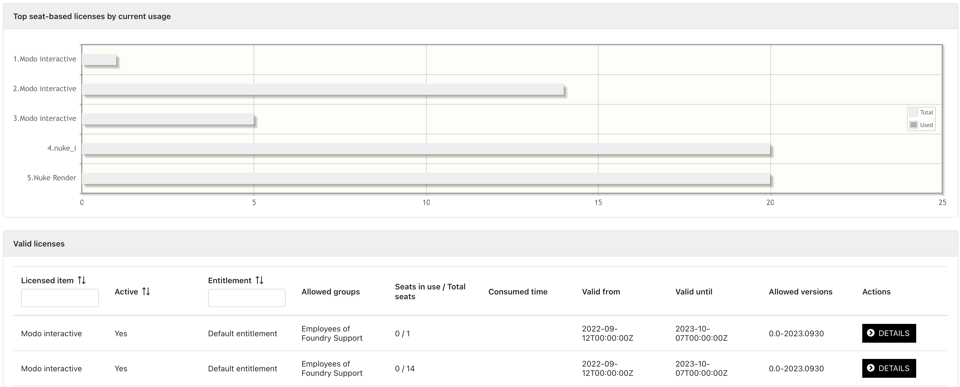
Task: Click the 'Active' column header text
Action: (126, 292)
